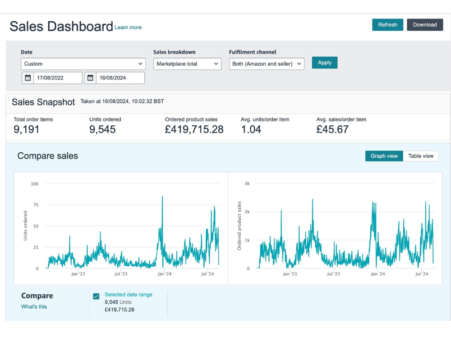Switch to Table view

coord(420,156)
